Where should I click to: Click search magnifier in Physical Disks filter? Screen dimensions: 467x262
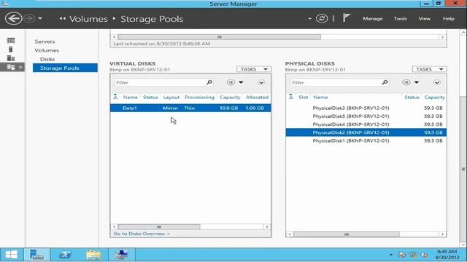pyautogui.click(x=385, y=82)
